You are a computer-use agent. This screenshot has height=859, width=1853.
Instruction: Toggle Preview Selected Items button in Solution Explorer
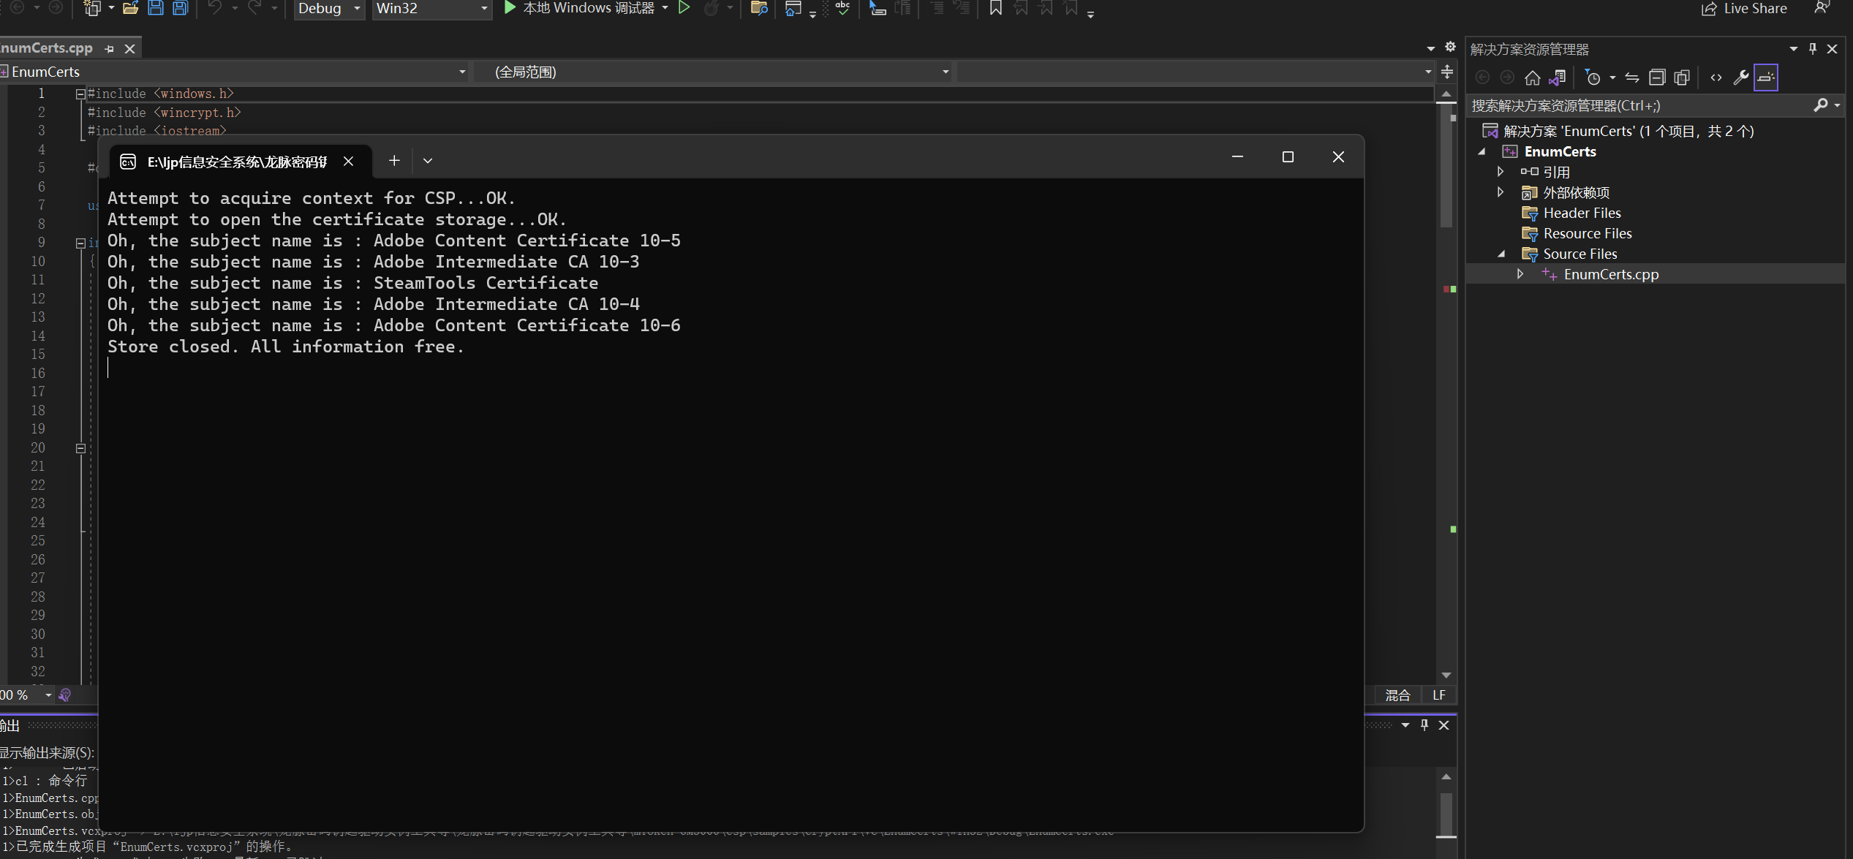[1766, 77]
